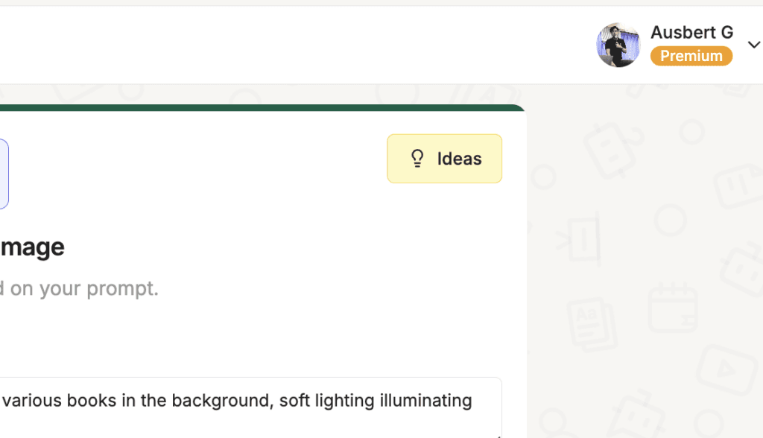Click the 'mage' section heading

click(32, 247)
